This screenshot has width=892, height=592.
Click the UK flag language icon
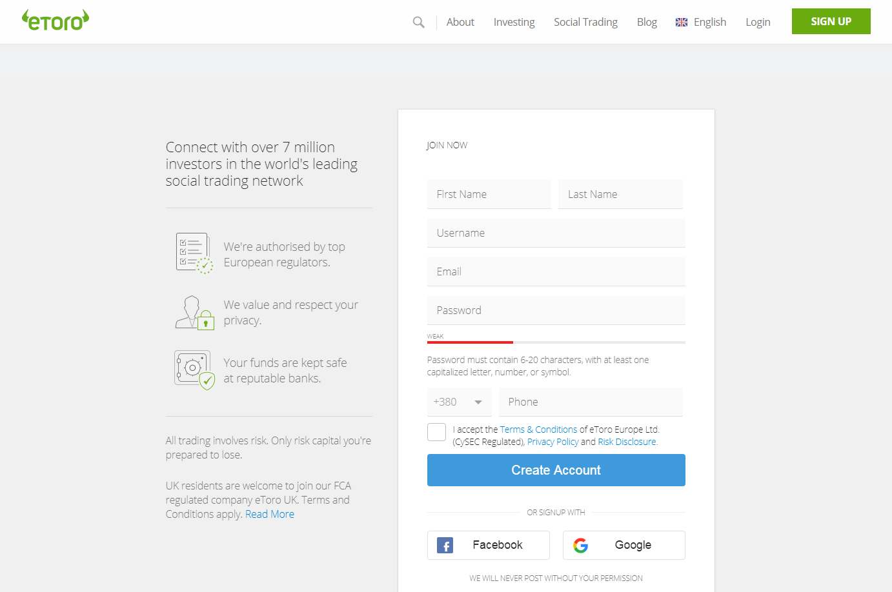(682, 22)
